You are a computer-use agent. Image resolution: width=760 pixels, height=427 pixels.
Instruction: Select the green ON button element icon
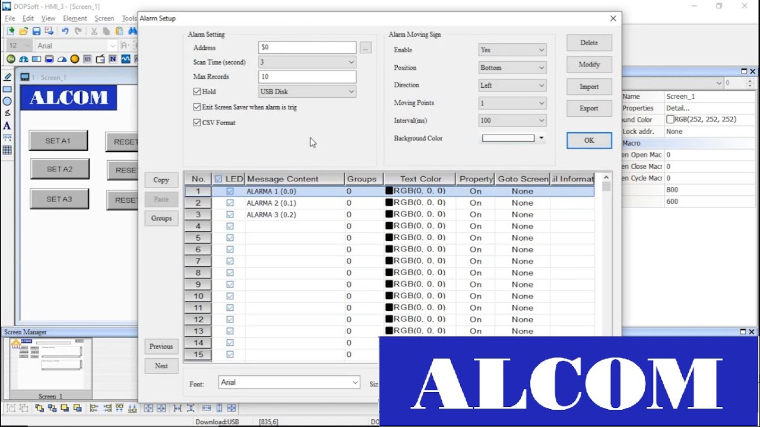click(x=11, y=59)
